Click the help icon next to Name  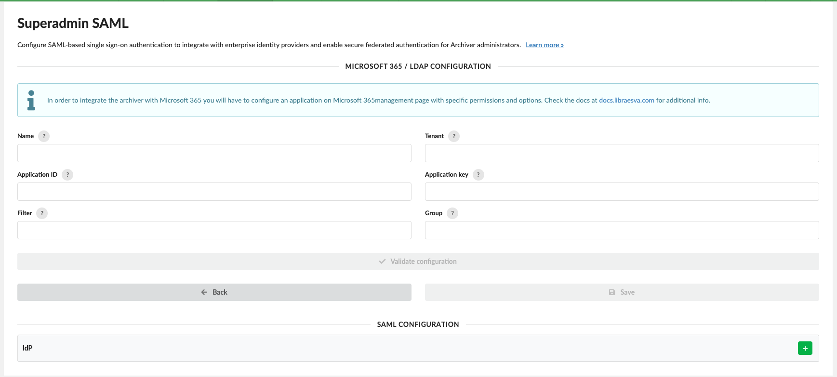point(44,136)
